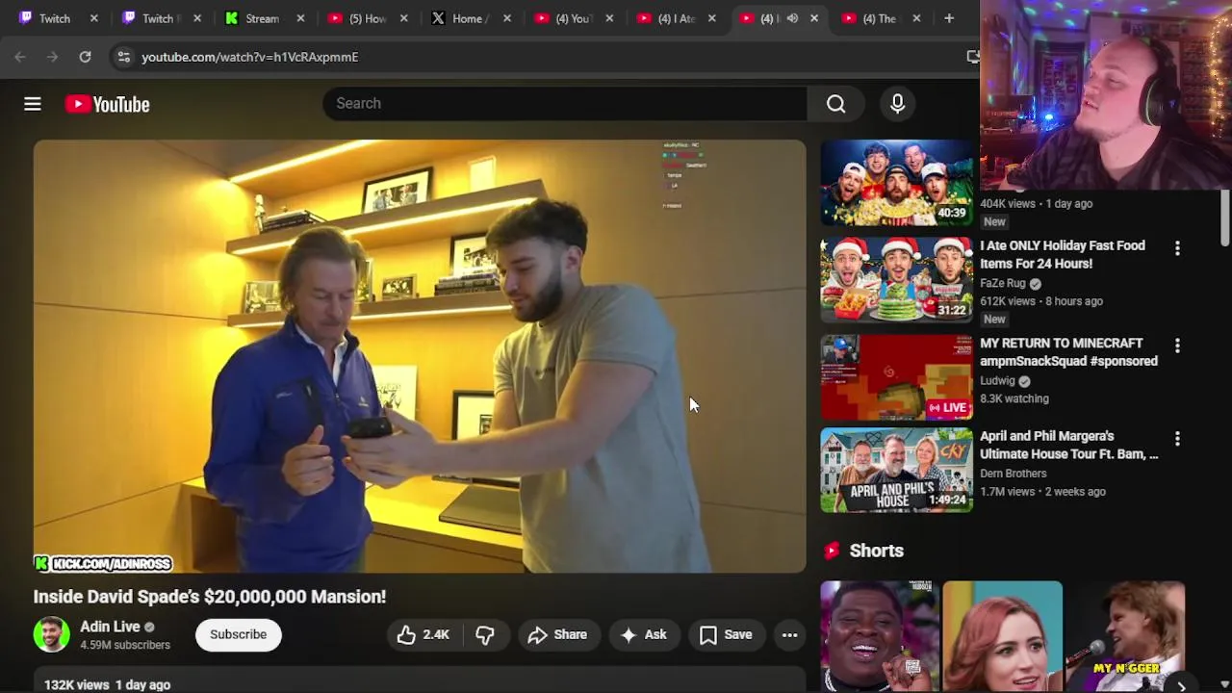Open the Adin Live channel name link

[x=110, y=627]
